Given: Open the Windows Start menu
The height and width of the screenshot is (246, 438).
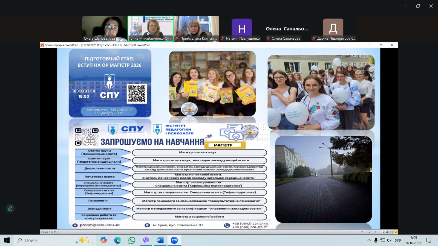Looking at the screenshot, I should click(7, 240).
